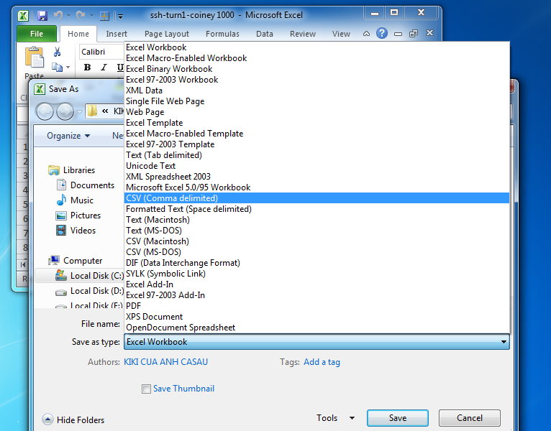Click the Excel Help question mark icon

(382, 33)
